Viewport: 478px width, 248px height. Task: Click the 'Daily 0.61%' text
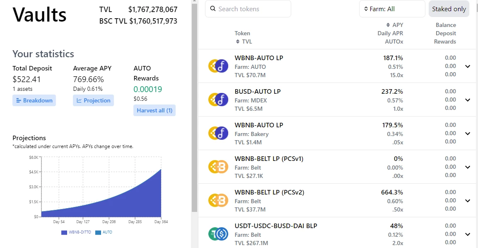(x=88, y=89)
